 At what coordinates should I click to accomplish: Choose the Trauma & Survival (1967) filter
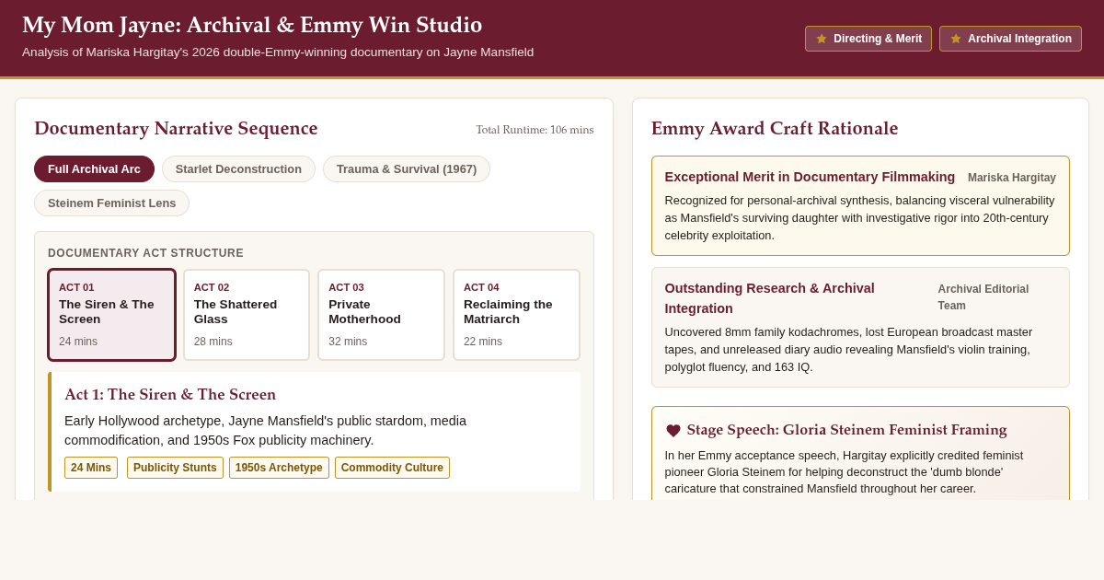(407, 168)
